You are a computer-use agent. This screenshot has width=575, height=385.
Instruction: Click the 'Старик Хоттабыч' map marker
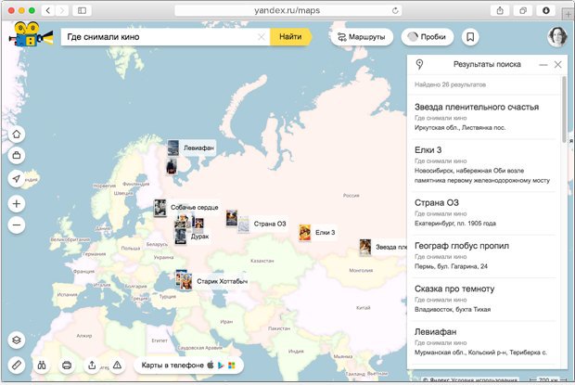click(x=186, y=282)
